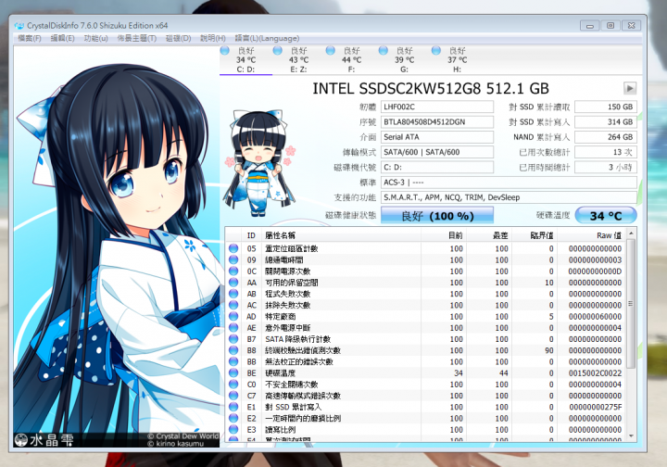Click the G: disk status orb

tap(383, 51)
